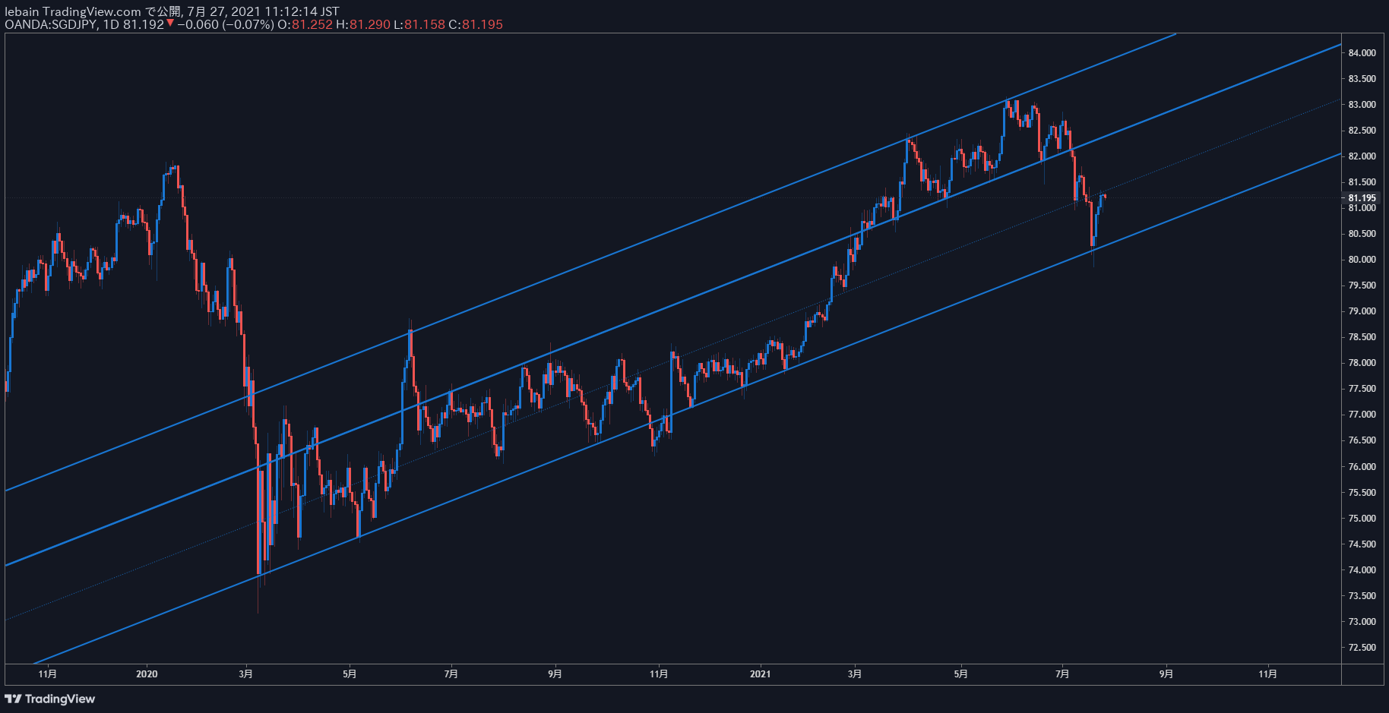
Task: Click the 72.500 price axis label
Action: (1362, 648)
